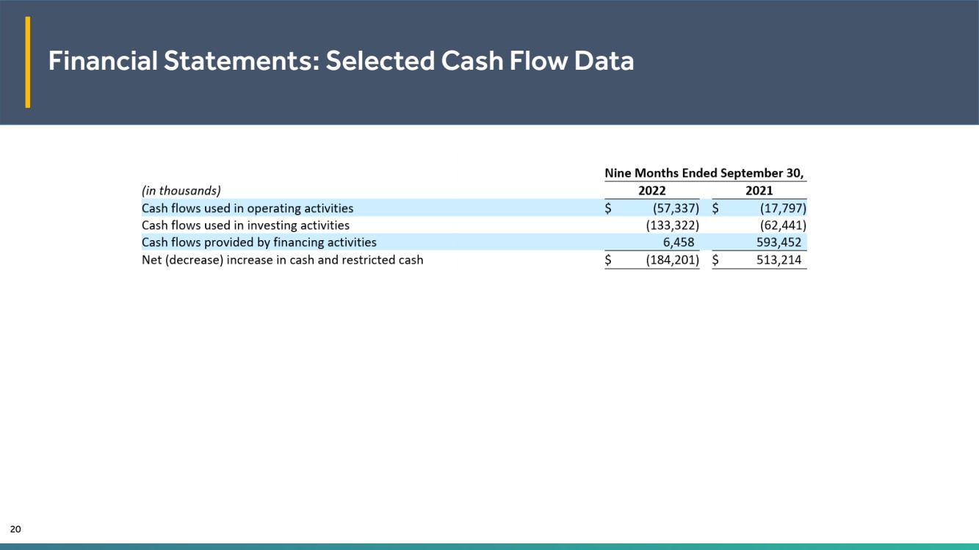The height and width of the screenshot is (550, 979).
Task: Click 'Cash flows used in investing activities' row label
Action: (x=245, y=225)
